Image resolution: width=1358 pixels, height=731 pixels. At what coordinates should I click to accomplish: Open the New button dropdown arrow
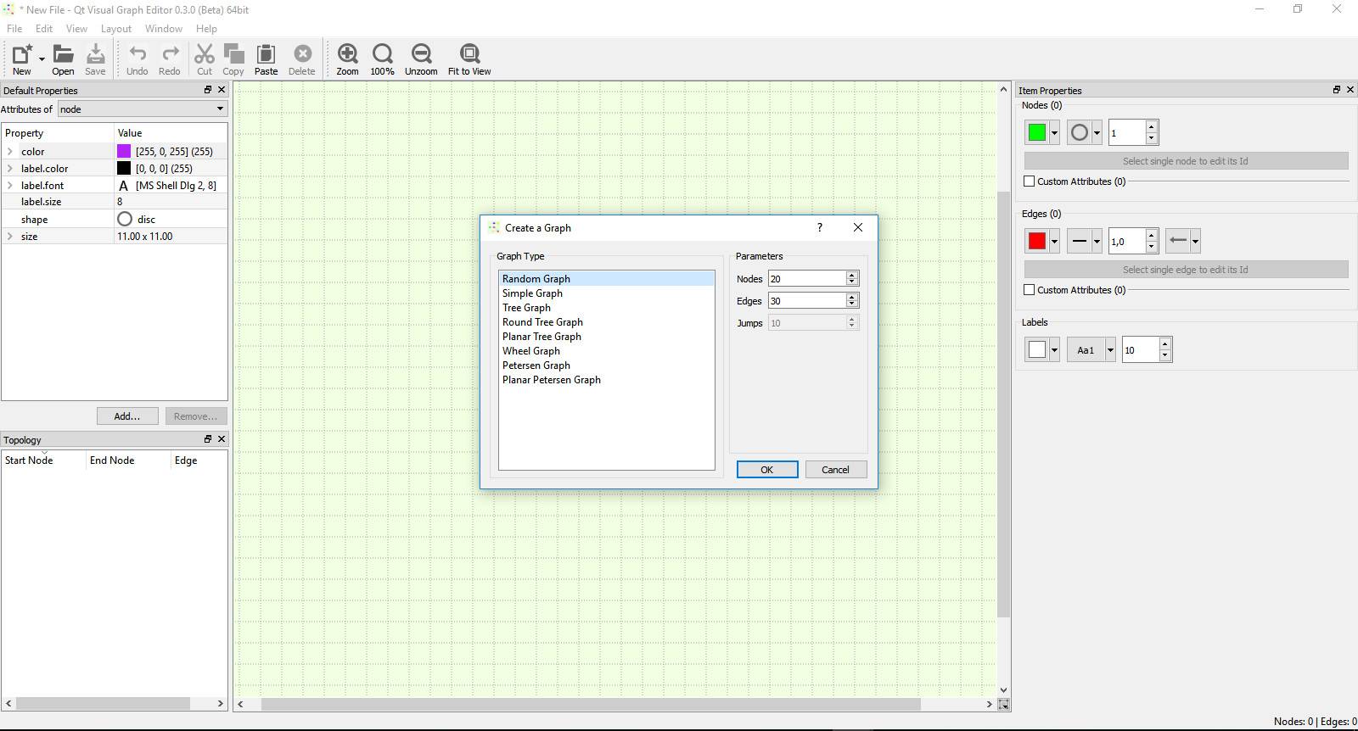(x=42, y=59)
